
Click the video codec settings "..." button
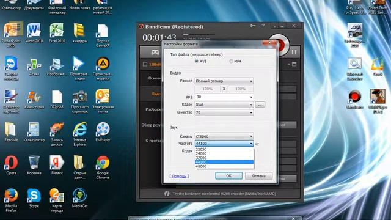click(x=260, y=105)
